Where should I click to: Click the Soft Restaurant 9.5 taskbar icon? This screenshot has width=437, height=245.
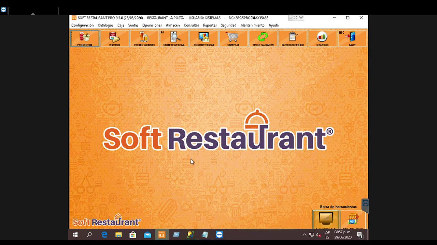tap(162, 235)
